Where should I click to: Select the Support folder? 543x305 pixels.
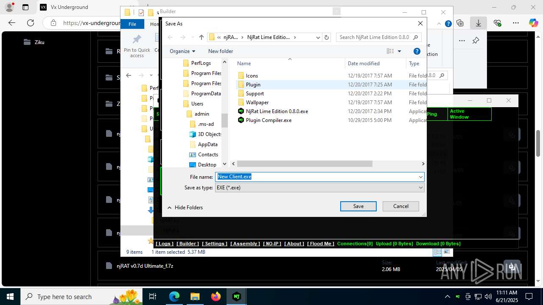pyautogui.click(x=255, y=93)
